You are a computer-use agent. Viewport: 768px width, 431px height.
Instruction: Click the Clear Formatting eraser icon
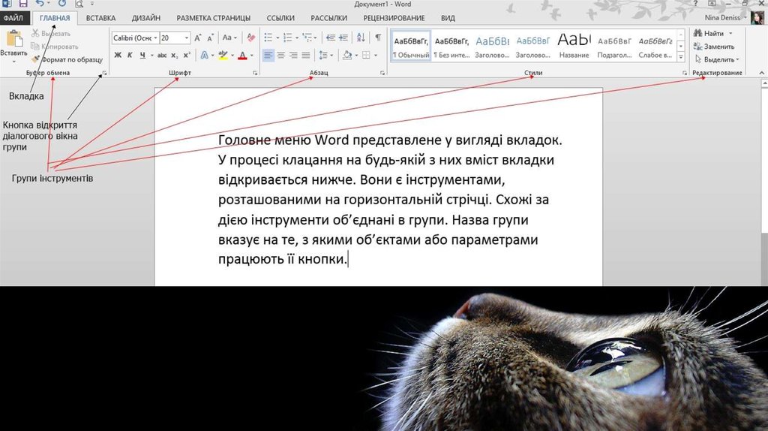pos(250,38)
